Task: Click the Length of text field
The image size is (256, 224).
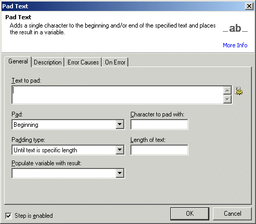Action: click(159, 150)
